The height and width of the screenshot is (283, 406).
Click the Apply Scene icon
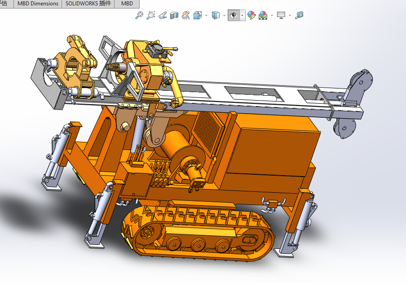(263, 15)
